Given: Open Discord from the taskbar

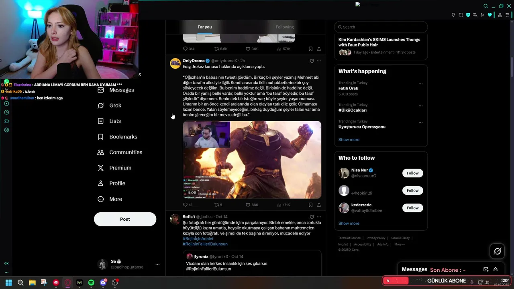Looking at the screenshot, I should click(103, 283).
